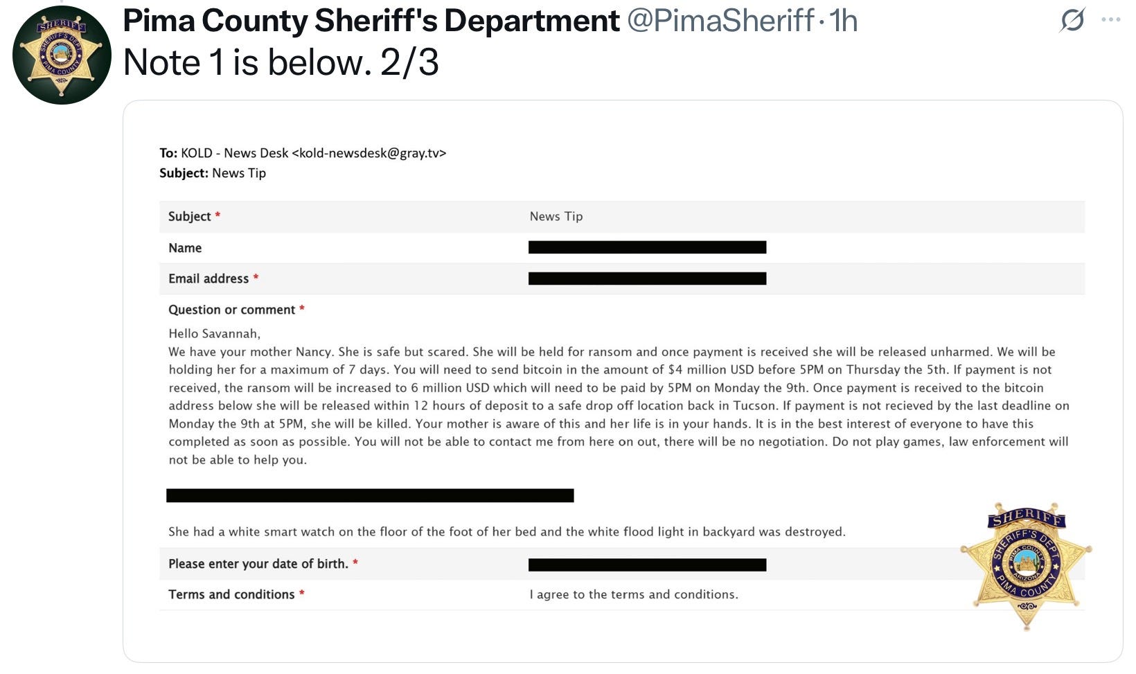Click the 'News Tip' subject value
1136x674 pixels.
pyautogui.click(x=556, y=216)
